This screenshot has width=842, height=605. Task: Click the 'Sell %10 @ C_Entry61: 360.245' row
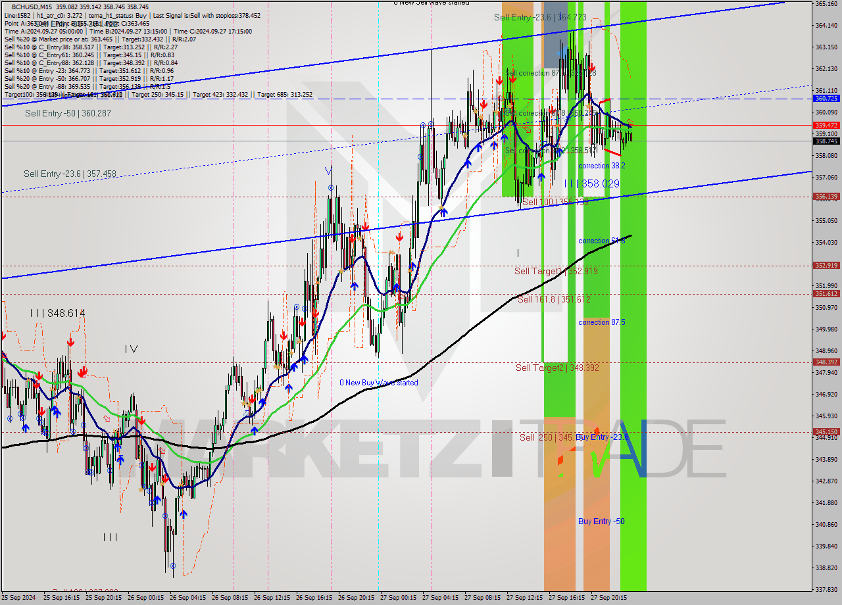tap(91, 55)
